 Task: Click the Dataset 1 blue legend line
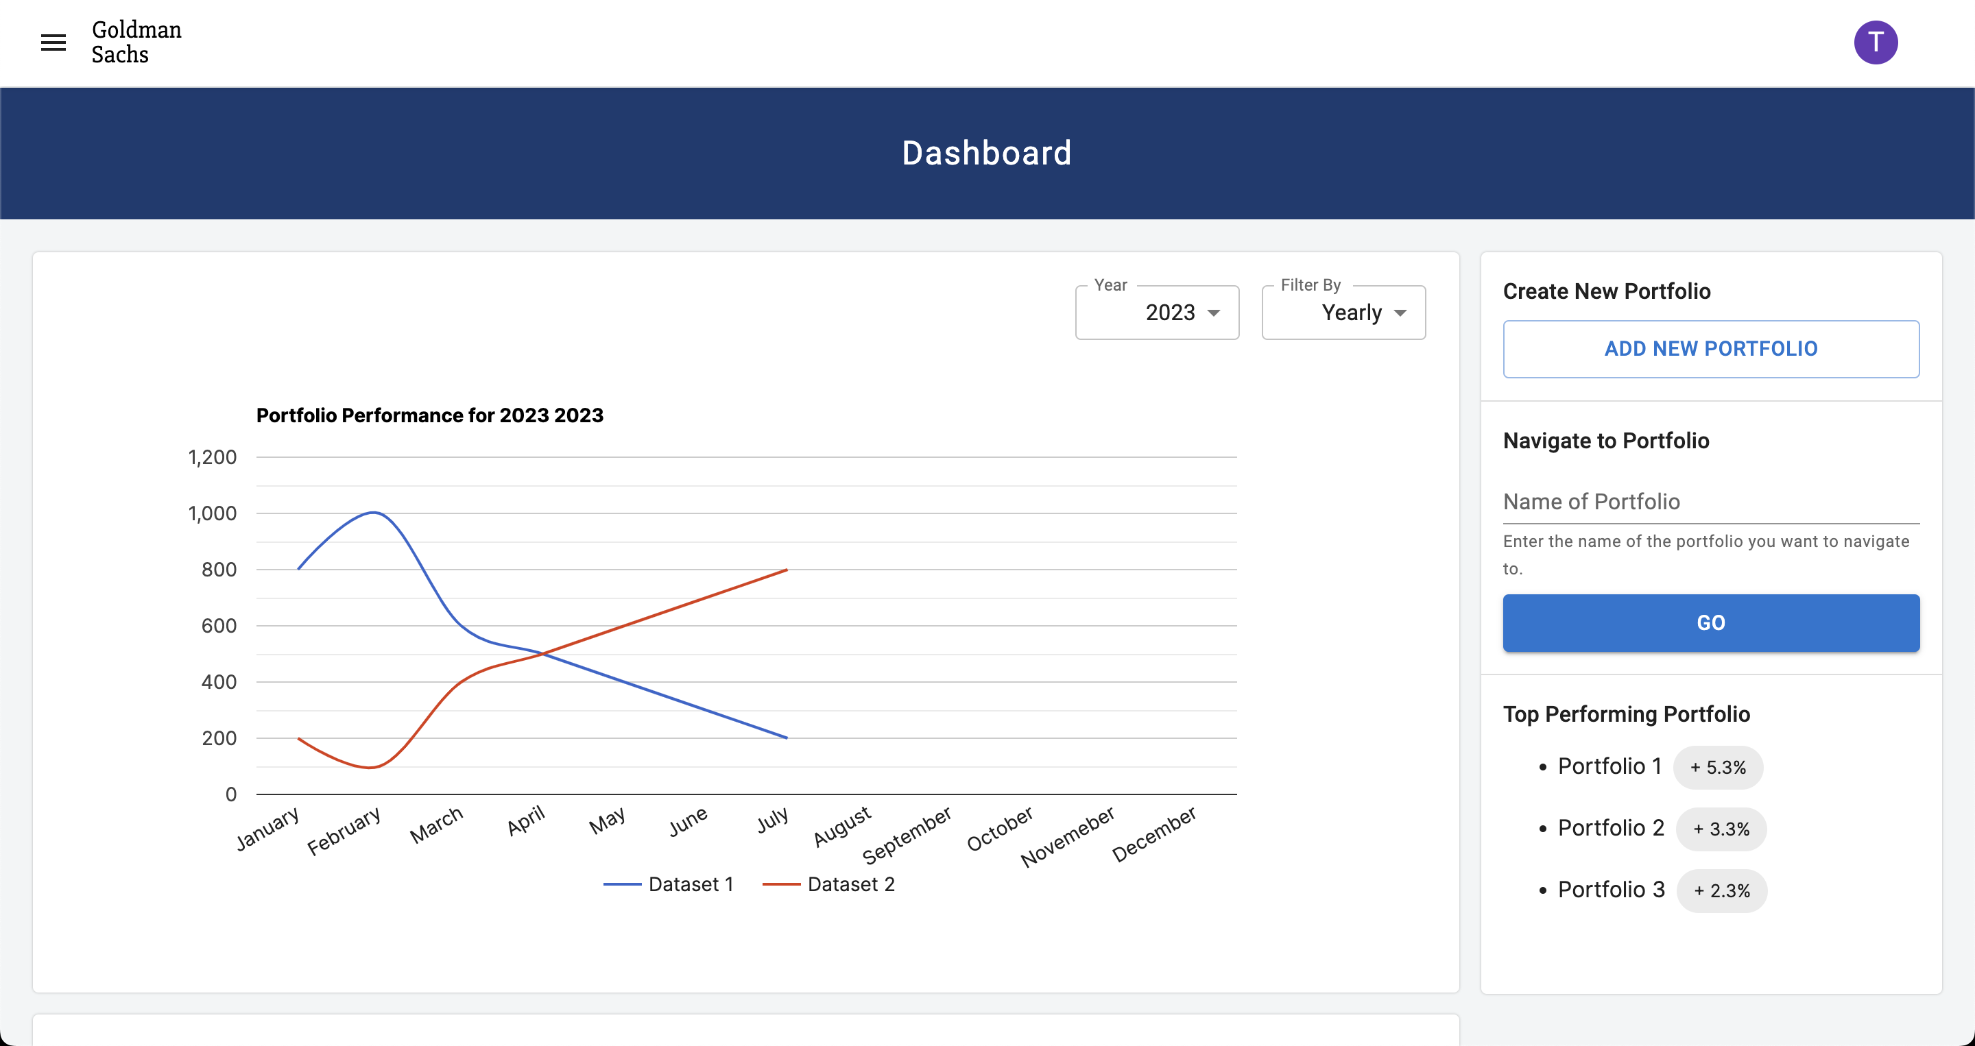click(623, 884)
